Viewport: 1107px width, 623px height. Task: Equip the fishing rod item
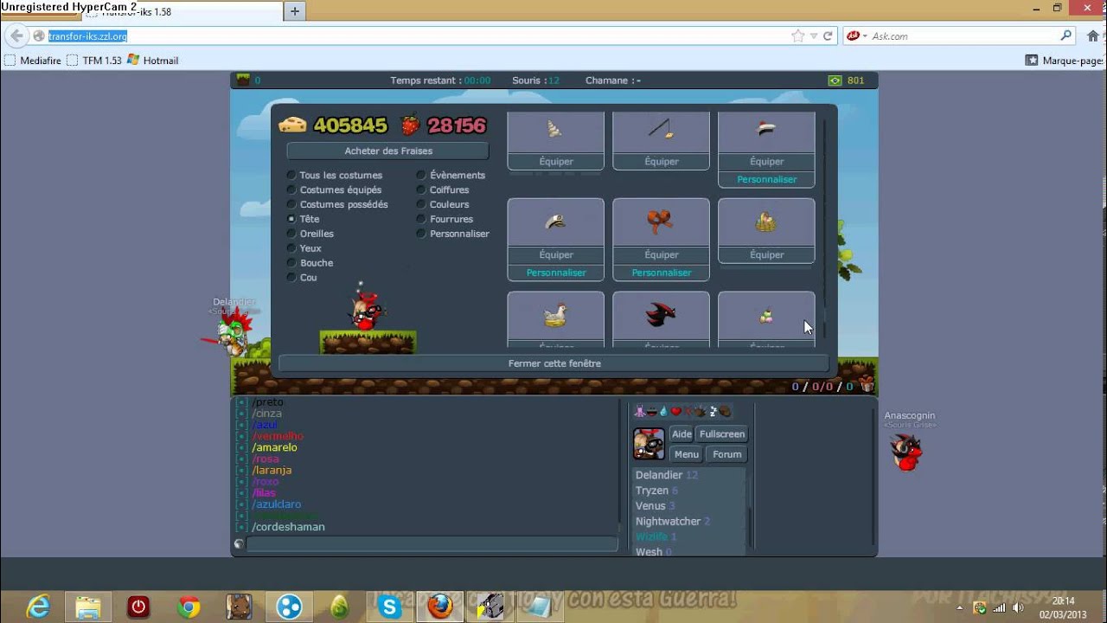(x=662, y=162)
